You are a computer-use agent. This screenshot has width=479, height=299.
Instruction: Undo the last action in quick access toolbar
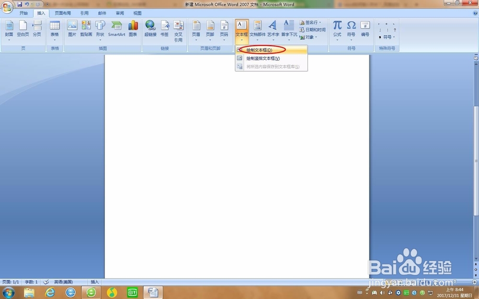[x=26, y=4]
